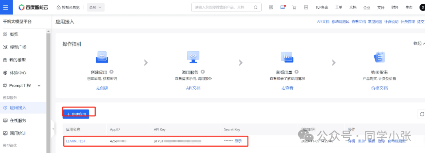Open the 常见问题 header link
This screenshot has height=153, width=425.
click(x=375, y=22)
